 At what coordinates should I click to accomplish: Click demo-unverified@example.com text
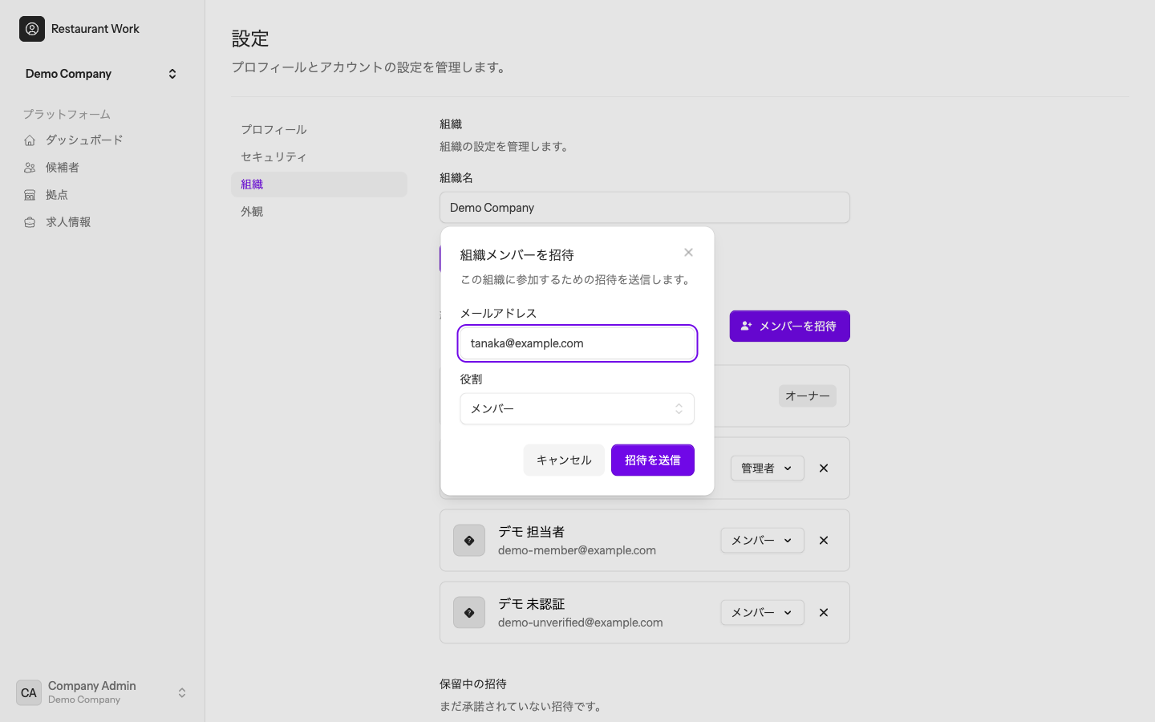[580, 623]
